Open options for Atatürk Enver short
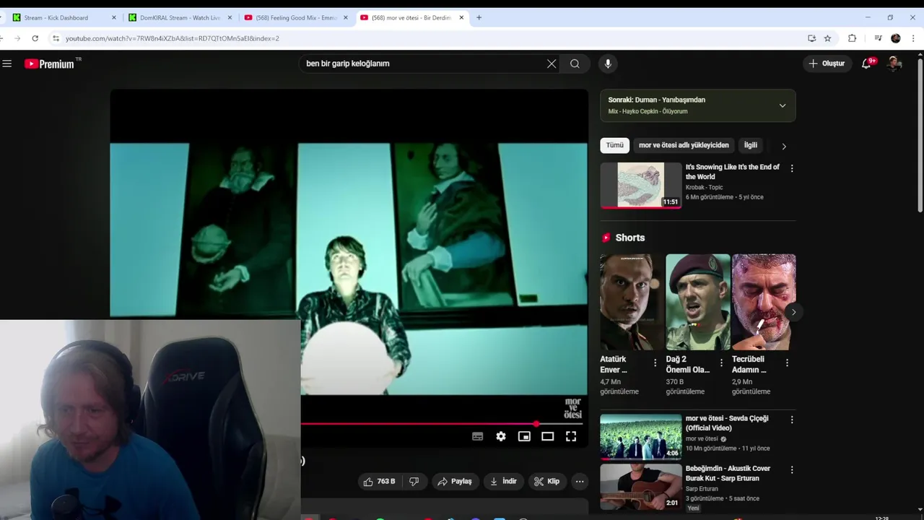 pyautogui.click(x=655, y=363)
